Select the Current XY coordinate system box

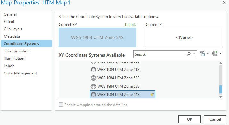point(97,37)
